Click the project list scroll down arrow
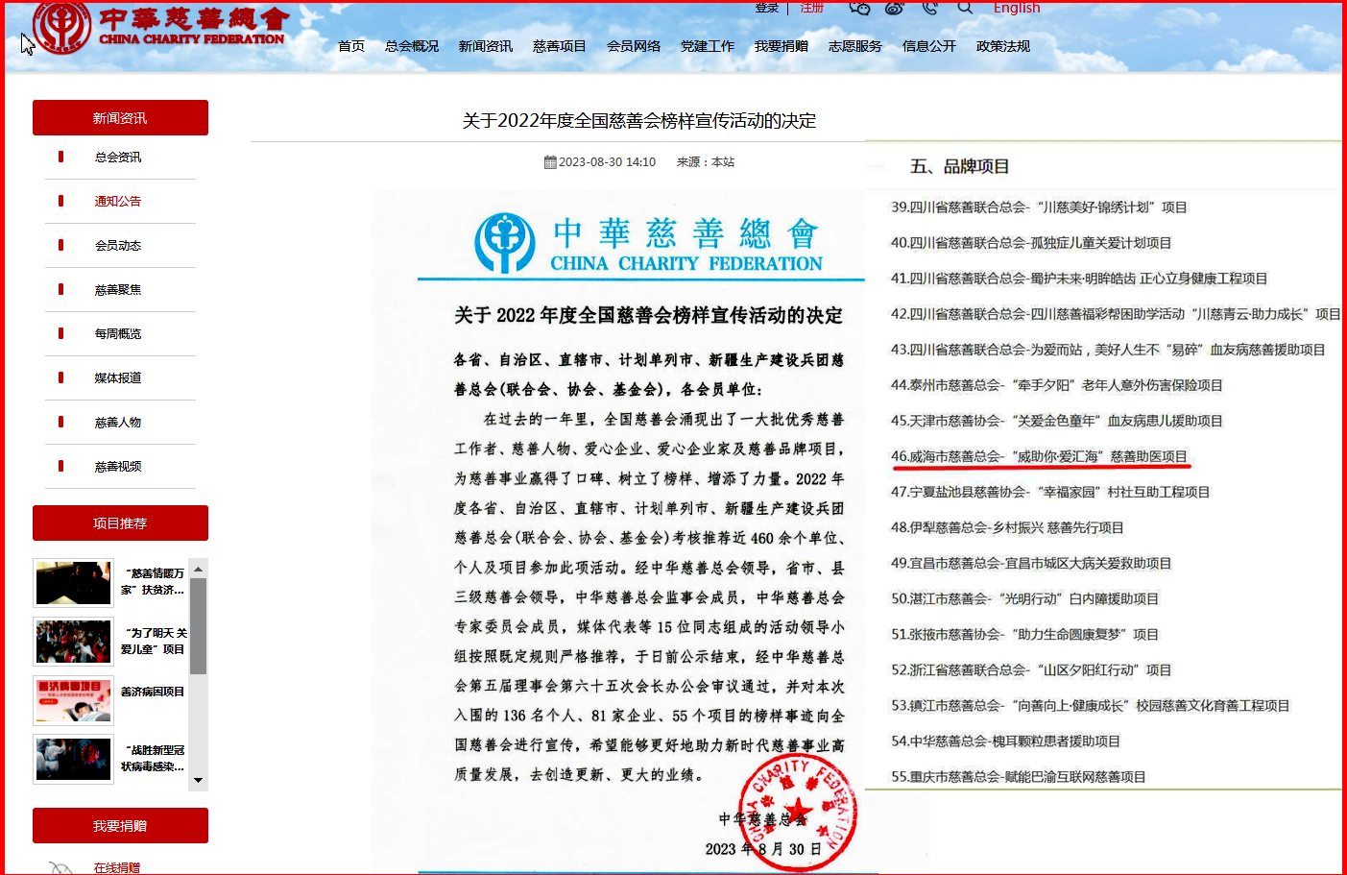The image size is (1347, 875). [198, 781]
